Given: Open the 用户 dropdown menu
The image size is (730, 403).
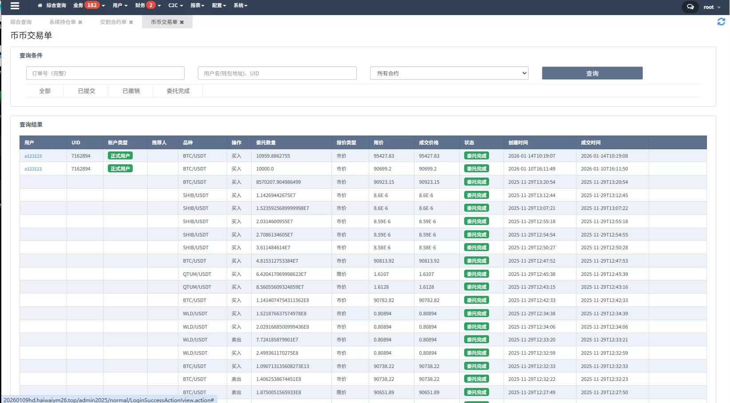Looking at the screenshot, I should [x=120, y=6].
